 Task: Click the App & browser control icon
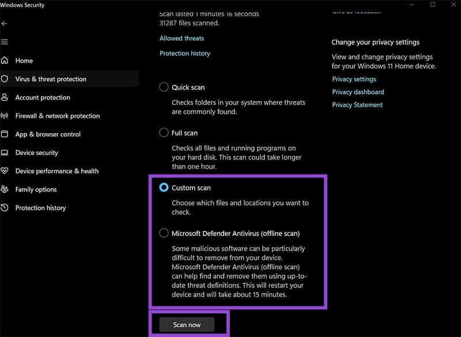(5, 134)
